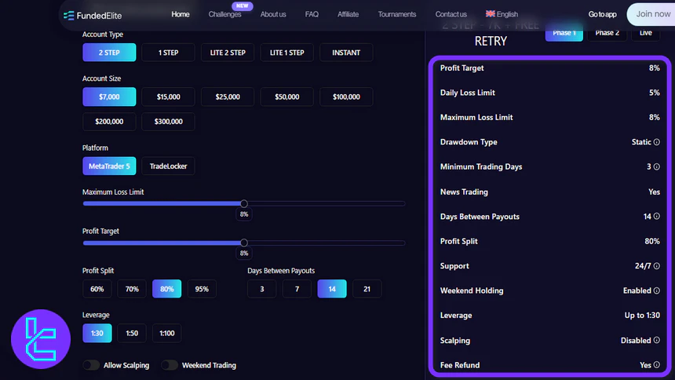Image resolution: width=675 pixels, height=380 pixels.
Task: Select the TradeLocker platform option
Action: point(168,166)
